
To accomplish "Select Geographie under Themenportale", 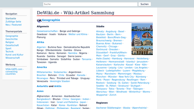I will (12, 36).
